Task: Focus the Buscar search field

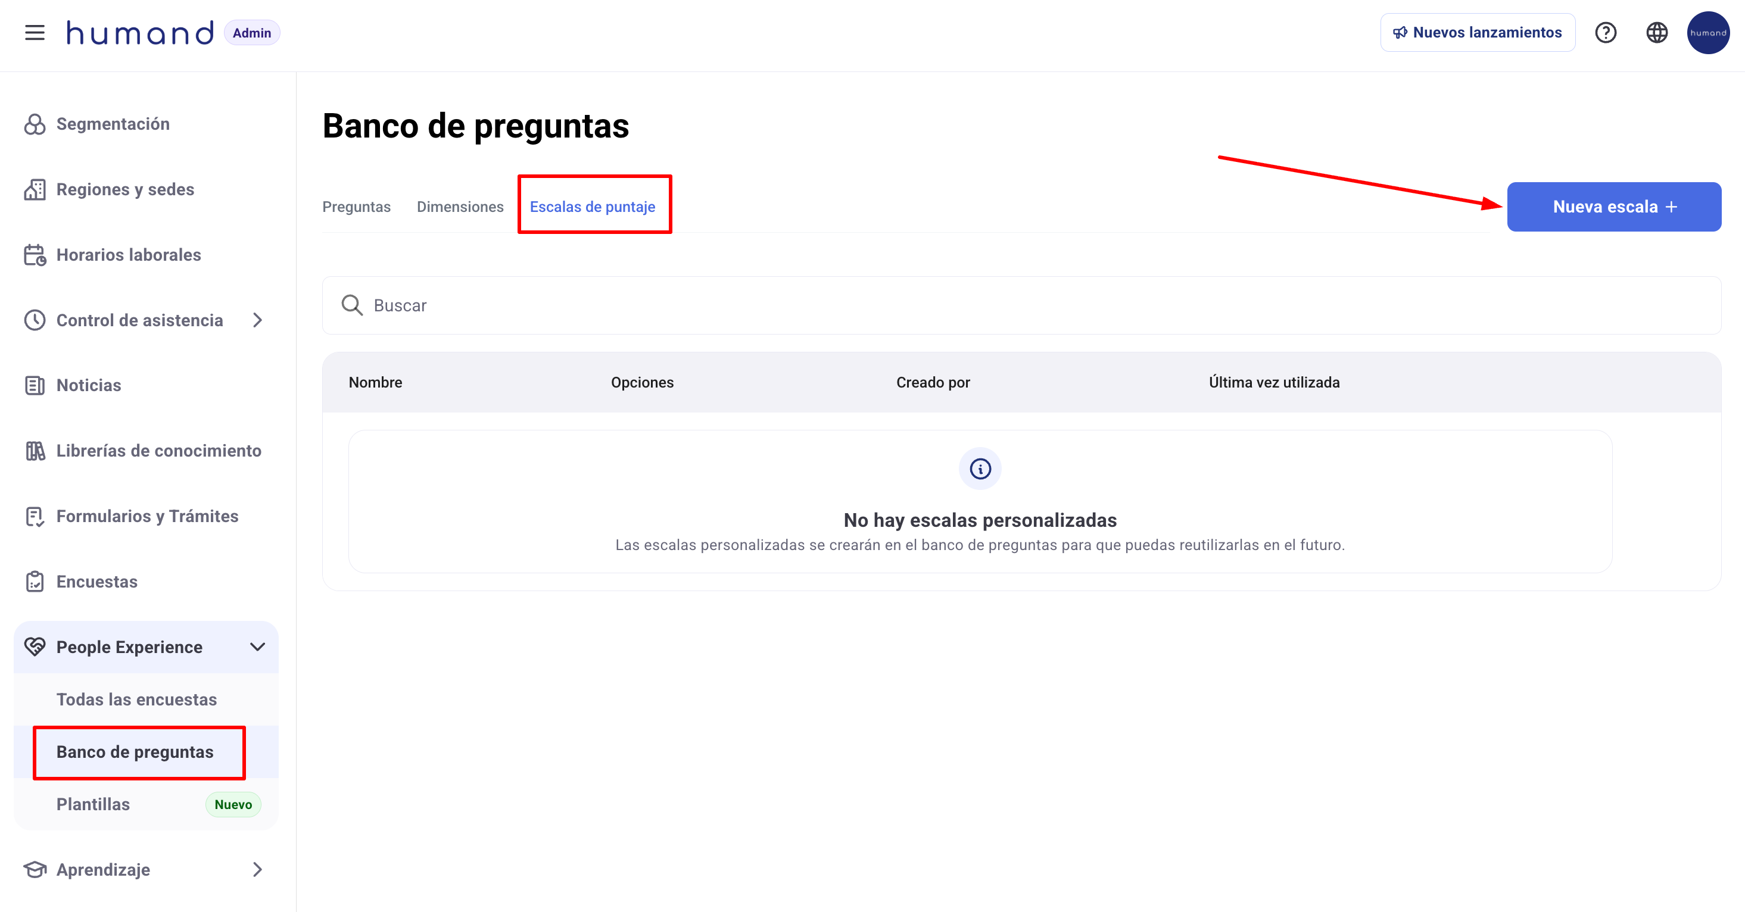Action: click(x=1016, y=305)
